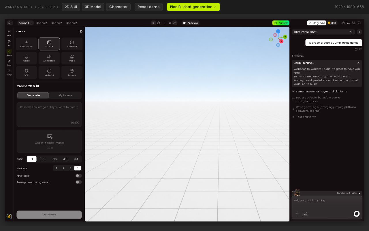Screen dimensions: 369x231
Task: Click the Reset demo button
Action: click(149, 7)
